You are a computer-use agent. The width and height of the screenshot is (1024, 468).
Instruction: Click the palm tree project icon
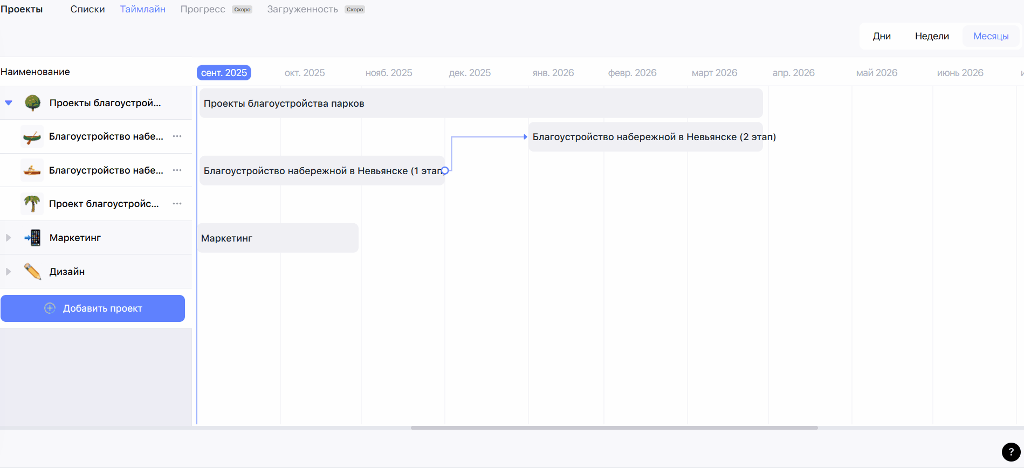32,204
